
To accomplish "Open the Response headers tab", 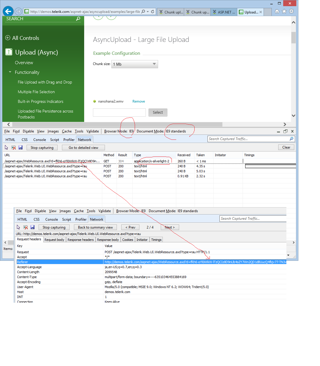I will [81, 240].
